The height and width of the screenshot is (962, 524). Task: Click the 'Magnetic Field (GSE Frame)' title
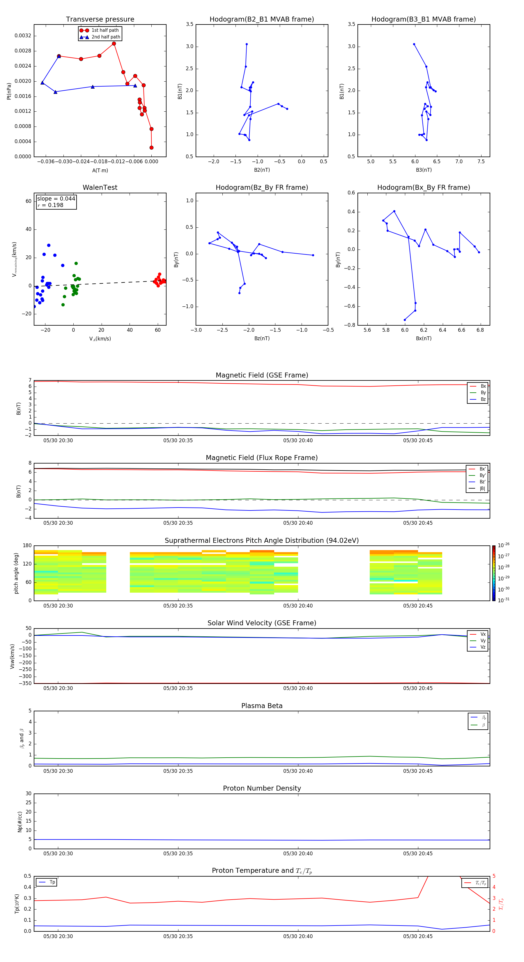pos(262,375)
